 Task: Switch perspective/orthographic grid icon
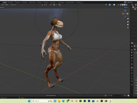[x=128, y=28]
